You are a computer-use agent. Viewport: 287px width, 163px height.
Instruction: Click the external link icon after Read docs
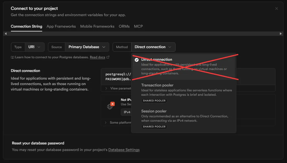pyautogui.click(x=108, y=57)
